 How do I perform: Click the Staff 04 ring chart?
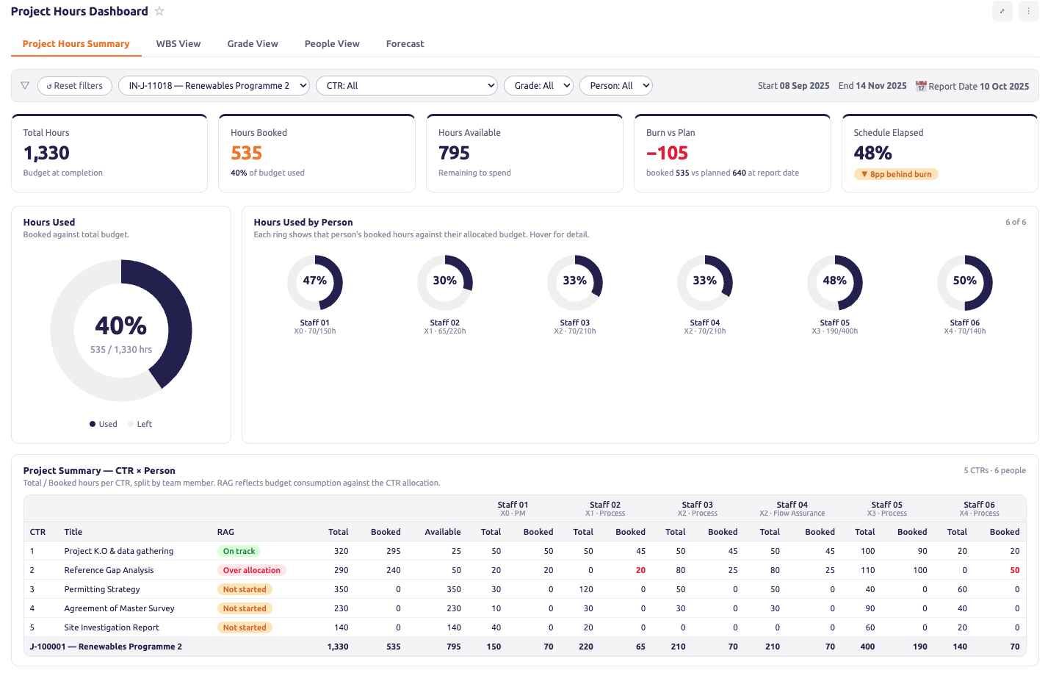point(705,283)
